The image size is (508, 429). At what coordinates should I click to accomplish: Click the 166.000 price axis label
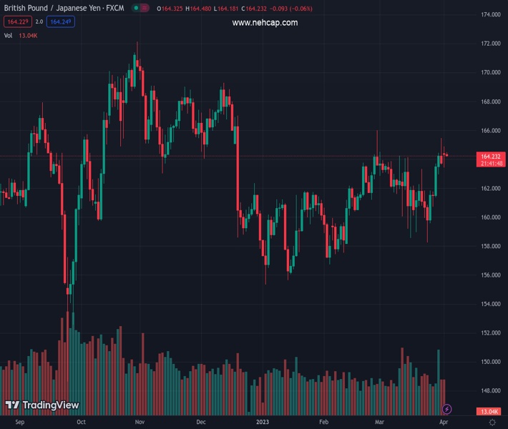pyautogui.click(x=491, y=130)
